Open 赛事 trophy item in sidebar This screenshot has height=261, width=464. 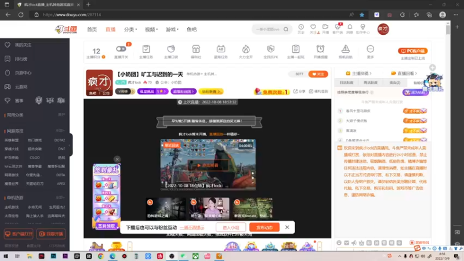[14, 100]
